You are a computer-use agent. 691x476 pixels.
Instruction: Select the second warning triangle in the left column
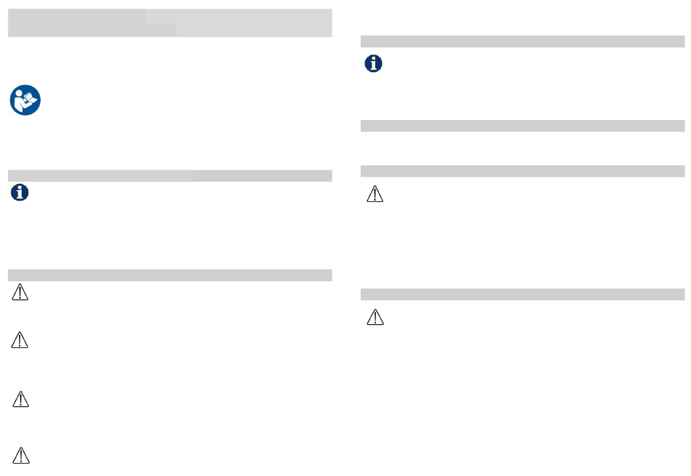tap(20, 340)
